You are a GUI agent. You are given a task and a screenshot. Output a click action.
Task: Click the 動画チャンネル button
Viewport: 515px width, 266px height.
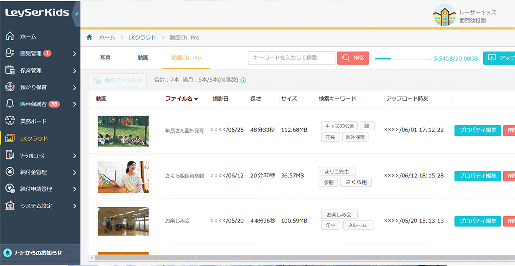pos(118,80)
